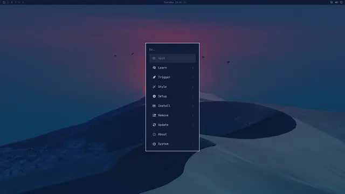Switch to workspace 2 in top bar
The height and width of the screenshot is (194, 345).
(12, 2)
